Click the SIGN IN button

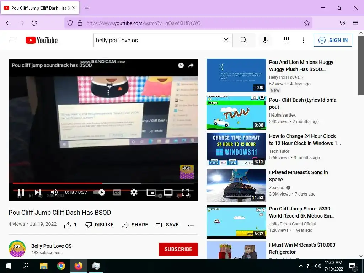(x=333, y=40)
